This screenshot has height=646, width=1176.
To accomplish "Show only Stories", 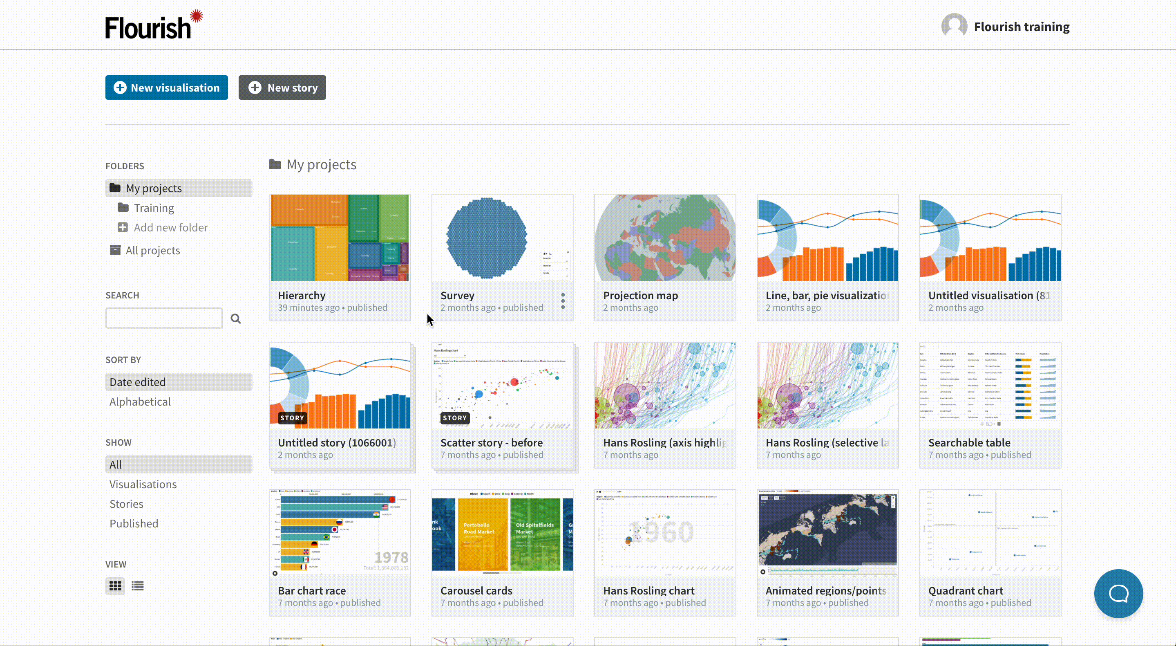I will click(126, 504).
